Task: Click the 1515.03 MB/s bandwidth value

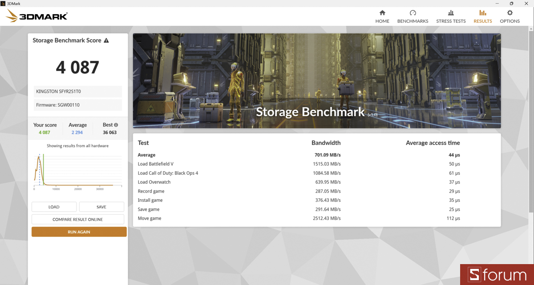Action: 327,164
